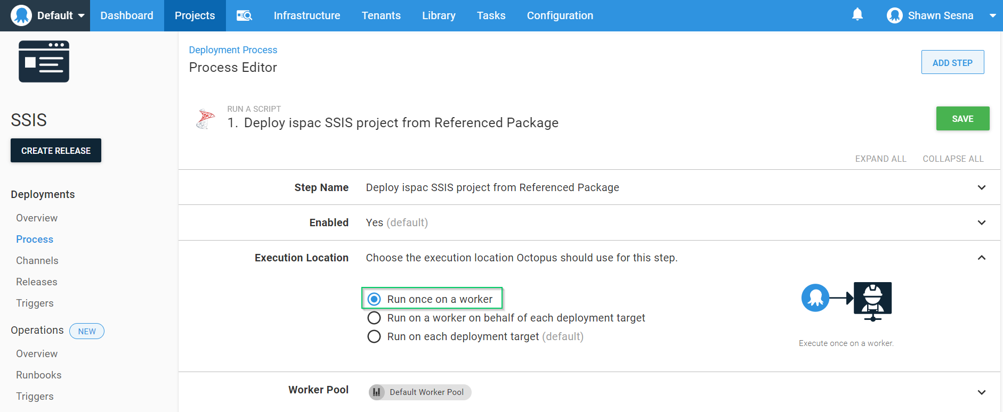This screenshot has width=1003, height=412.
Task: Collapse the Execution Location section
Action: click(981, 258)
